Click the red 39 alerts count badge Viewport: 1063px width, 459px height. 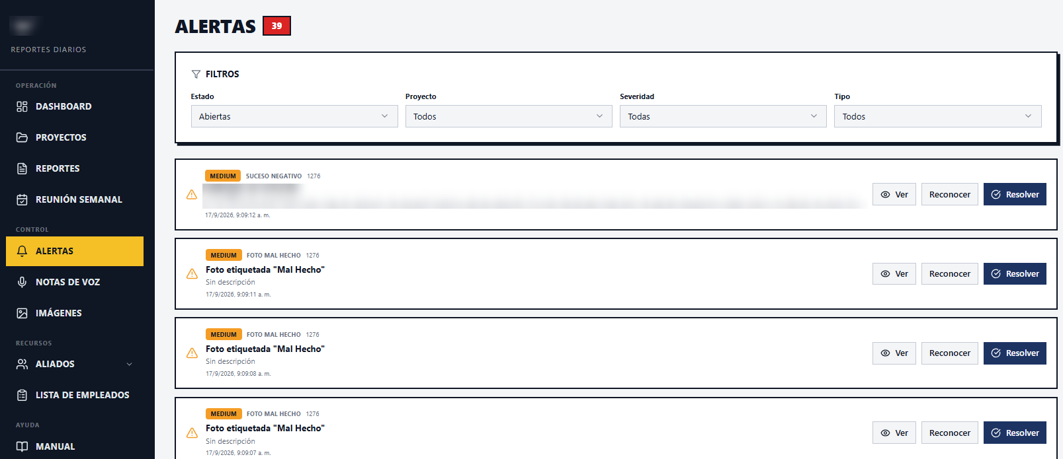point(276,26)
